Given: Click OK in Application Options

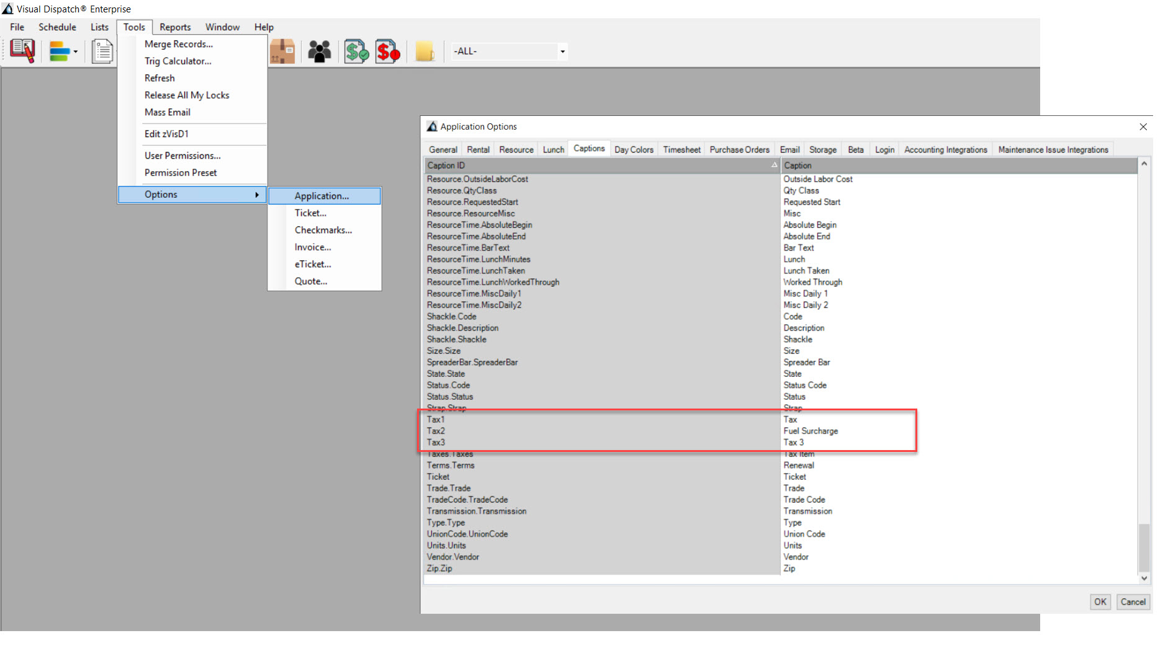Looking at the screenshot, I should coord(1100,601).
